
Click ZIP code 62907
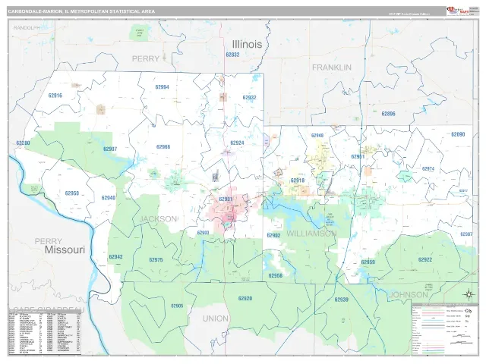click(x=110, y=149)
